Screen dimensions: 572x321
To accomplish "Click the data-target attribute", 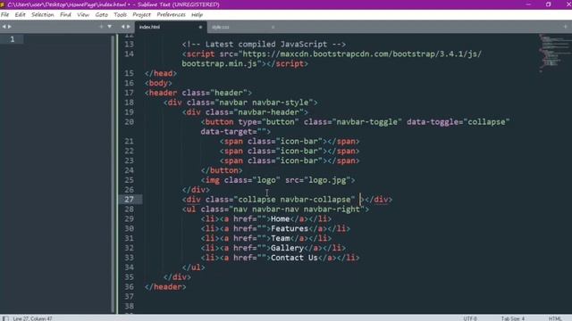I will pyautogui.click(x=236, y=131).
